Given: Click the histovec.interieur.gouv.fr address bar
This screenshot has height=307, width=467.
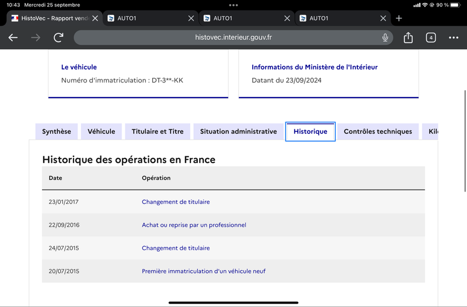Looking at the screenshot, I should [x=233, y=37].
